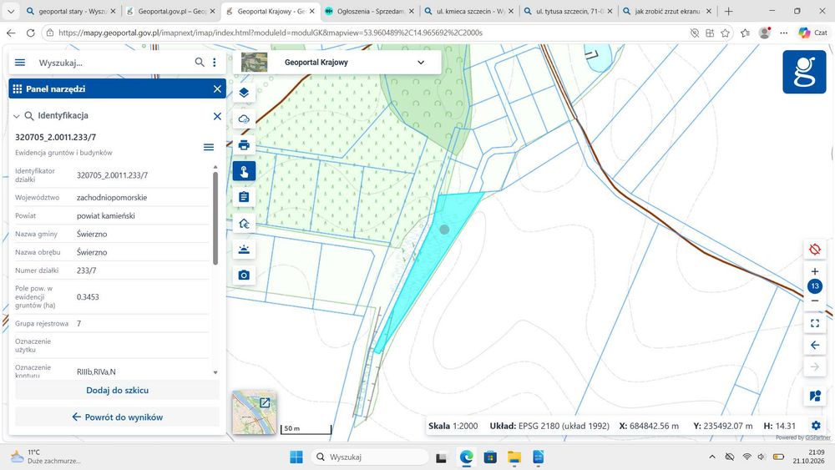Image resolution: width=835 pixels, height=470 pixels.
Task: Open the Windows Start button
Action: [296, 457]
